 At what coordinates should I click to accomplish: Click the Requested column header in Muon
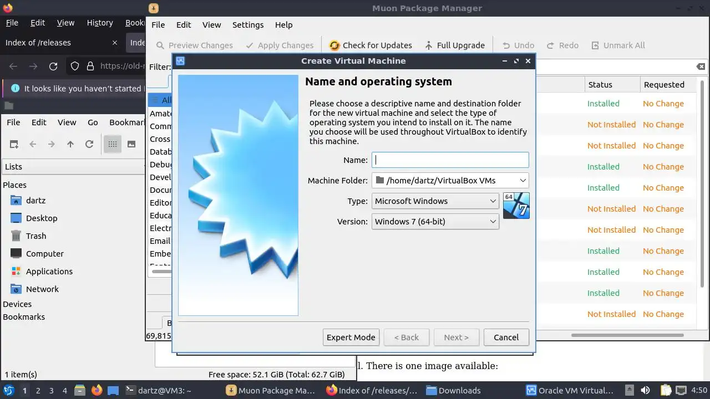tap(668, 85)
